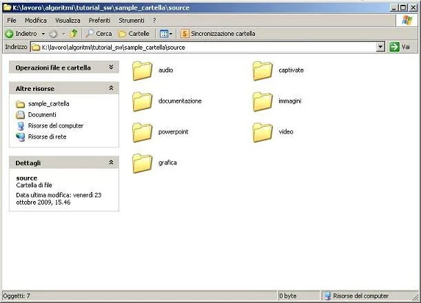421x303 pixels.
Task: Click the address path text field
Action: click(203, 48)
